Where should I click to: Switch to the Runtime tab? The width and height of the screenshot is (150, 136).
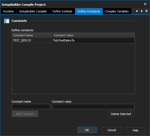9,11
